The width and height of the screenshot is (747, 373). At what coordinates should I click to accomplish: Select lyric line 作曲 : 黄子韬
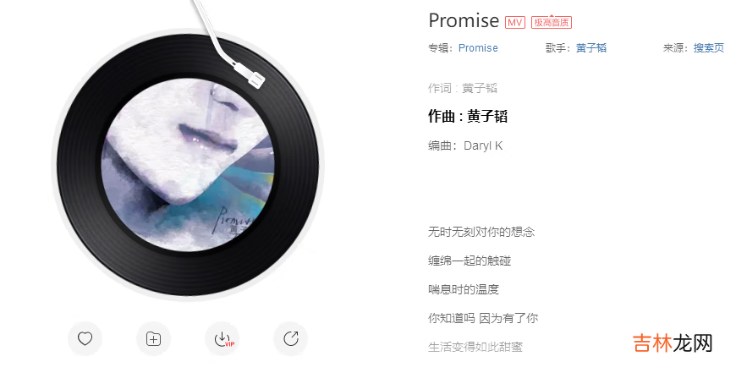point(468,116)
